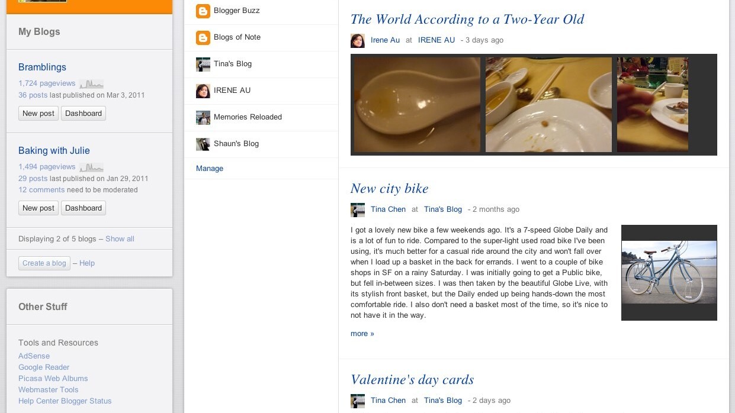Viewport: 735px width, 413px height.
Task: Select Blogs of Note in reading list
Action: point(237,37)
